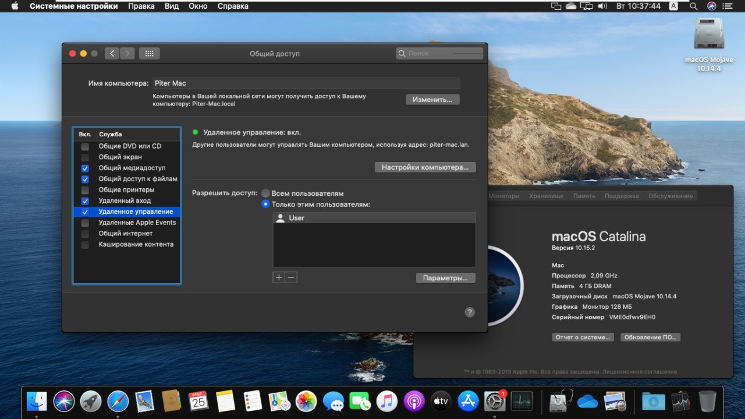Open macOS Mojave 10.14.4 drive on desktop

[x=709, y=45]
